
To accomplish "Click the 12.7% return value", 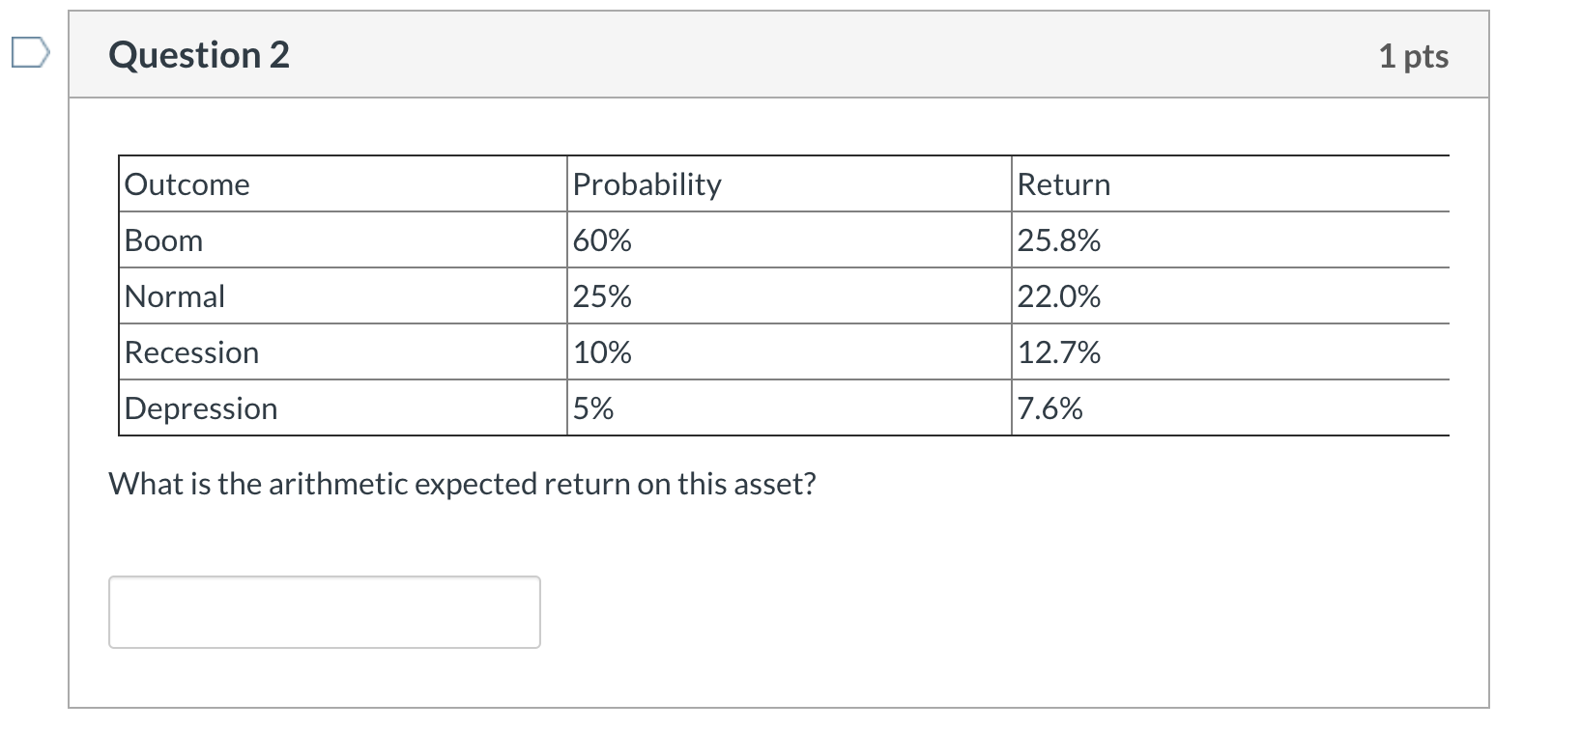I will [1058, 351].
